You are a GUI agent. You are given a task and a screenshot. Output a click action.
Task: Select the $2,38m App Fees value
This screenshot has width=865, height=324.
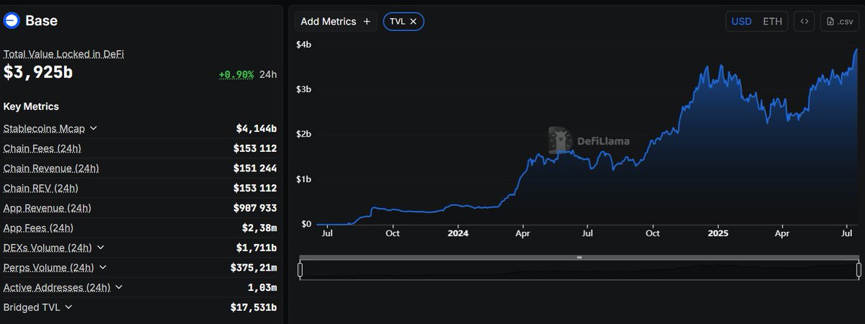coord(259,228)
